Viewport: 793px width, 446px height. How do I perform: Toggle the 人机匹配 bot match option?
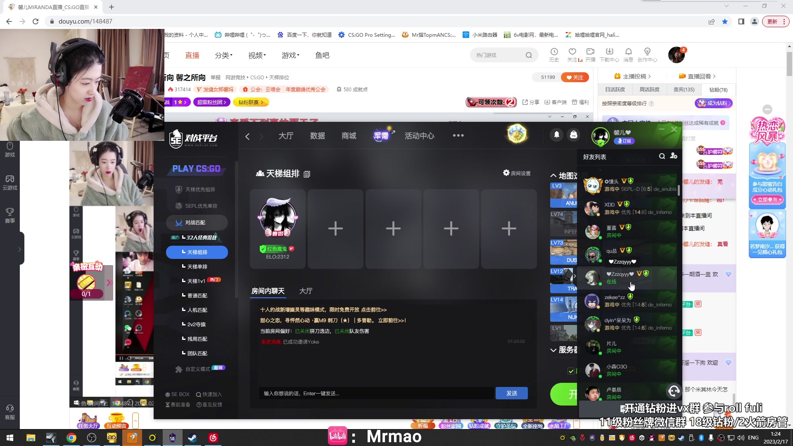[197, 309]
